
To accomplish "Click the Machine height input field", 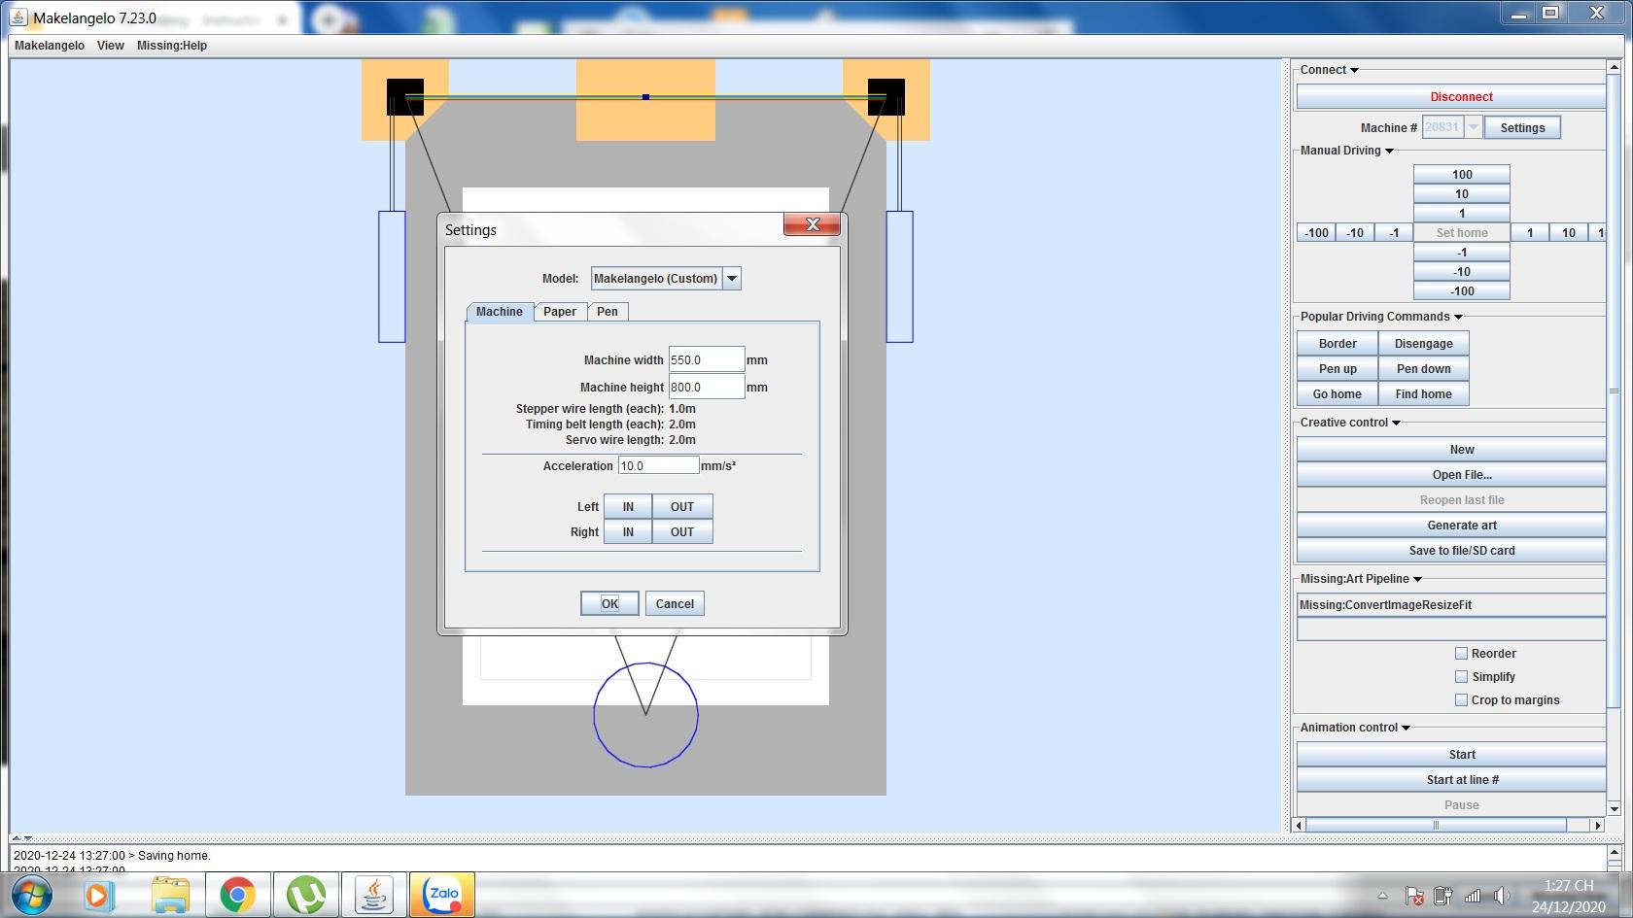I will click(x=707, y=387).
